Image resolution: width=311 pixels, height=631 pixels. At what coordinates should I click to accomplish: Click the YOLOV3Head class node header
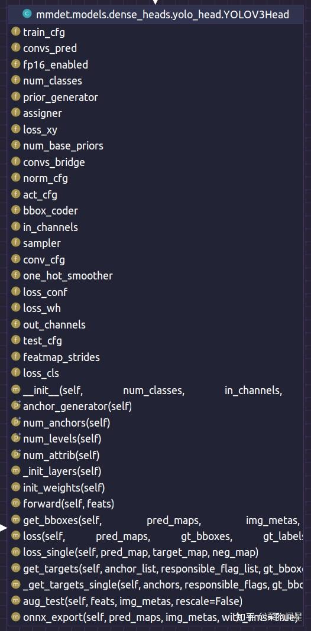[x=155, y=15]
